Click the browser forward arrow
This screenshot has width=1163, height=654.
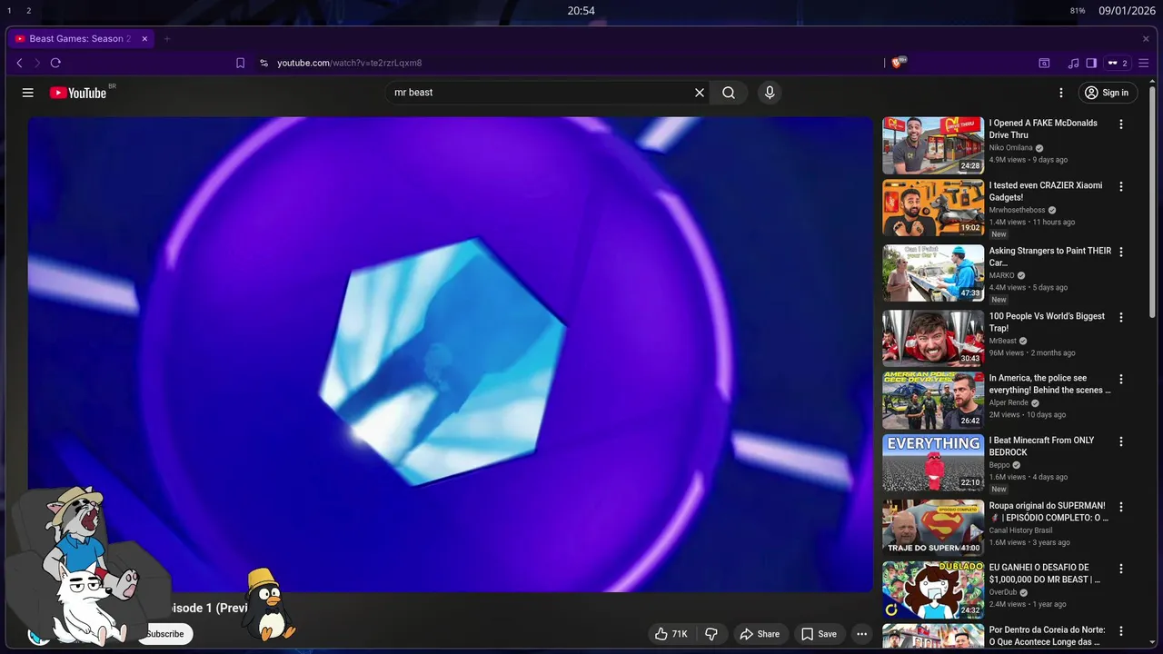click(37, 63)
